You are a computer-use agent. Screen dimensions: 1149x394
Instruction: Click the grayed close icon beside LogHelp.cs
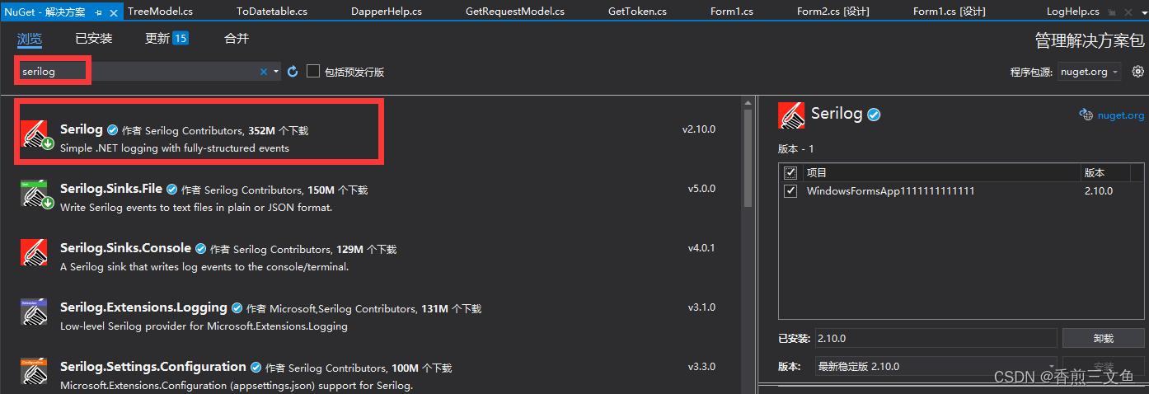[1127, 12]
